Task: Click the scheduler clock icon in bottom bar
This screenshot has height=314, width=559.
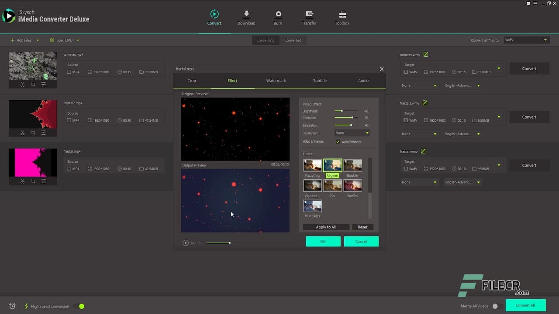Action: tap(12, 306)
